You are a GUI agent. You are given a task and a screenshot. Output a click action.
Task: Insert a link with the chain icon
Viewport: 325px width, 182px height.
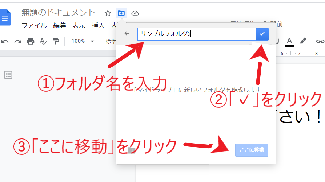point(320,41)
